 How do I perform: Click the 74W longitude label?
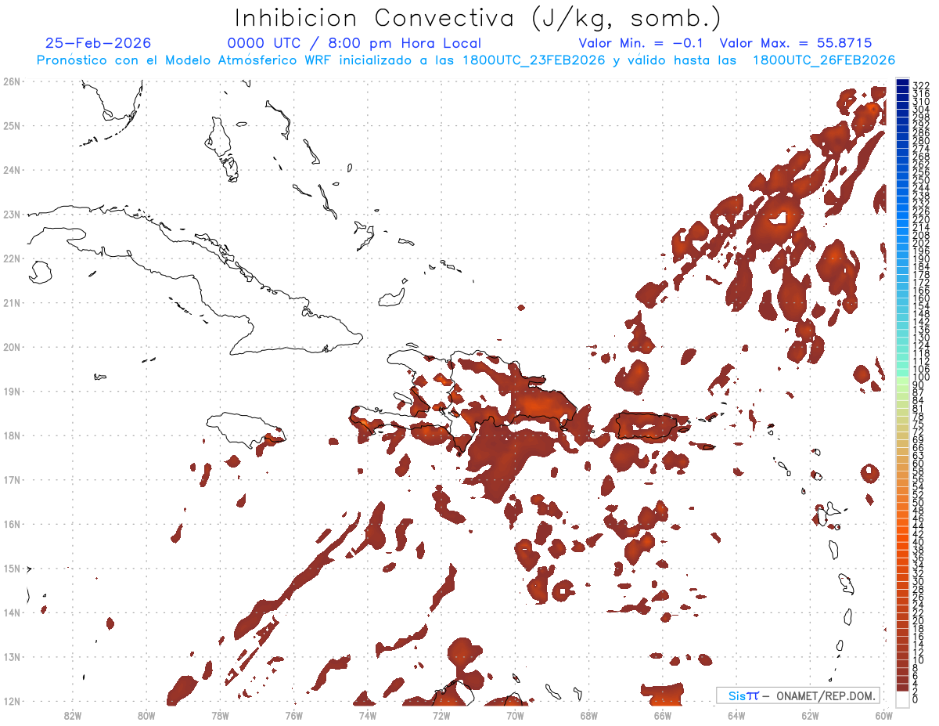367,715
